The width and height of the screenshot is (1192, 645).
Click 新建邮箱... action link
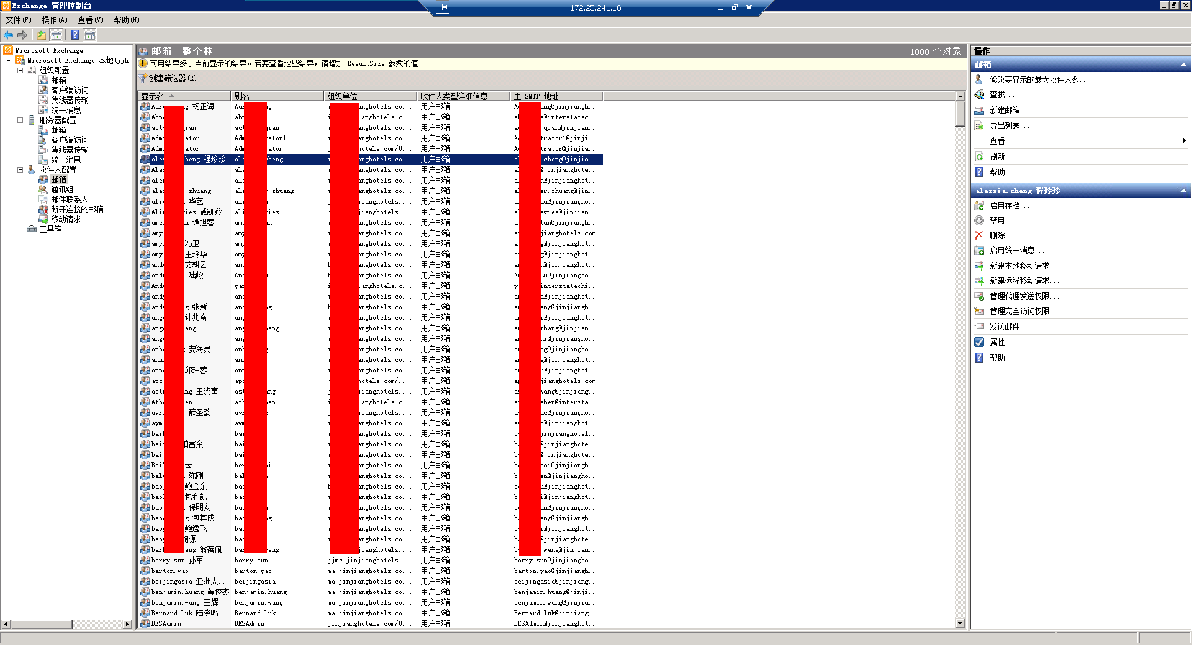1009,110
